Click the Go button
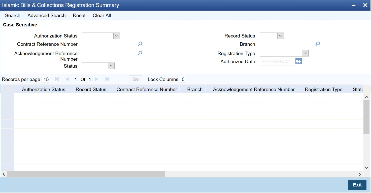Image resolution: width=371 pixels, height=193 pixels. point(136,79)
